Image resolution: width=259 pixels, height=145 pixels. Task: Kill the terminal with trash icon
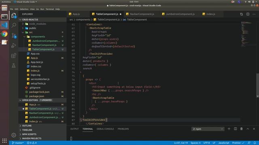[x=242, y=129]
